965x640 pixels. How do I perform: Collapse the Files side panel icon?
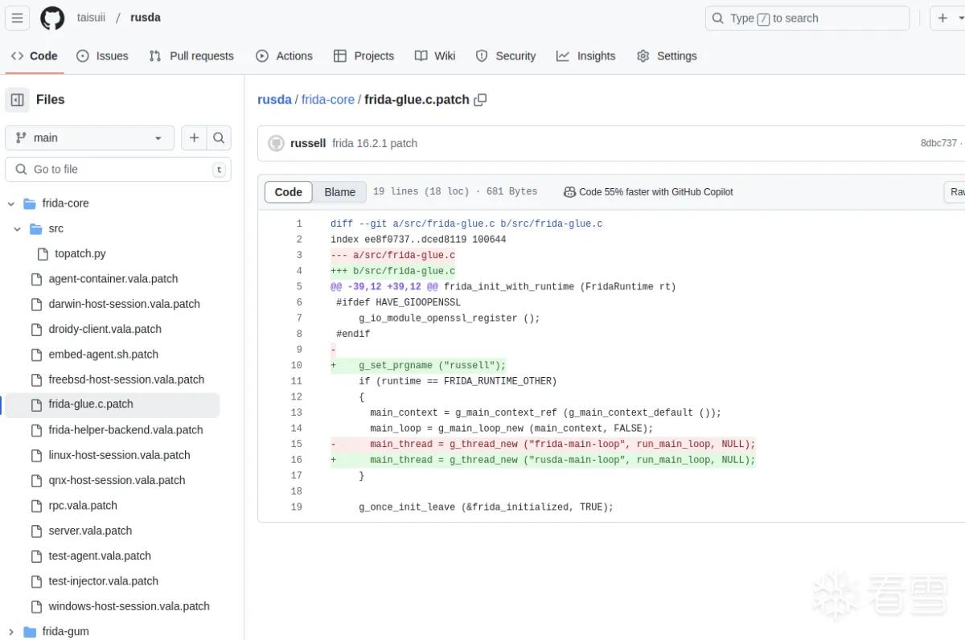(x=18, y=100)
